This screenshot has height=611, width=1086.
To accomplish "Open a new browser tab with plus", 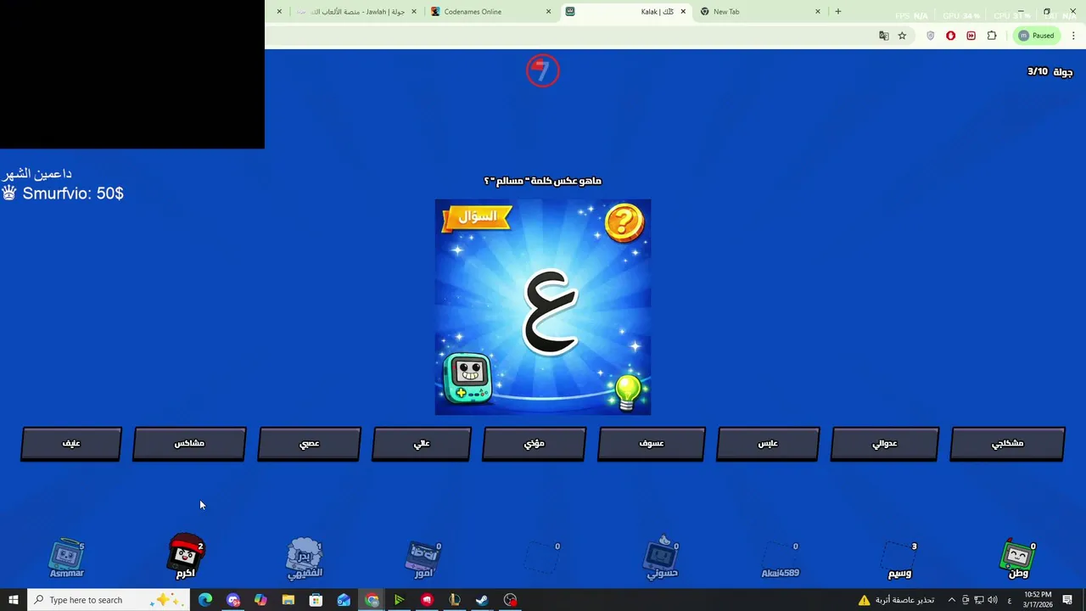I will (838, 12).
